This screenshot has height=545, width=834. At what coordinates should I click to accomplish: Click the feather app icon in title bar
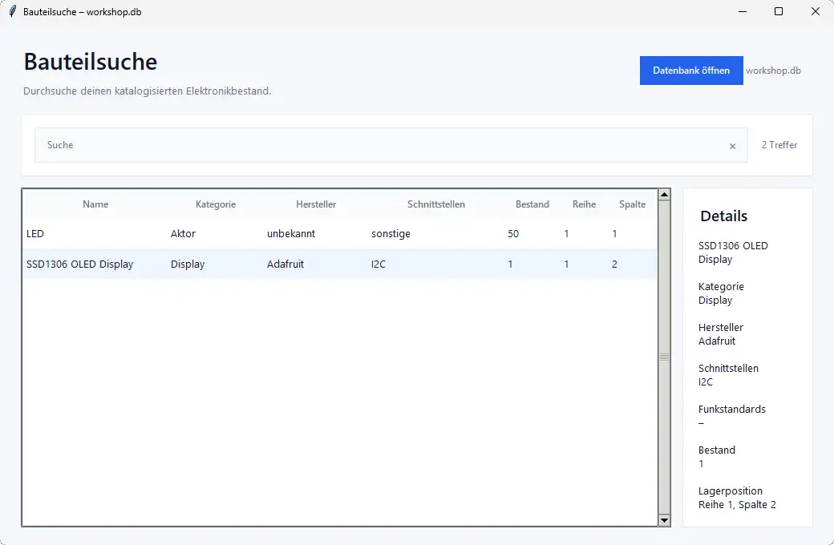(x=13, y=12)
